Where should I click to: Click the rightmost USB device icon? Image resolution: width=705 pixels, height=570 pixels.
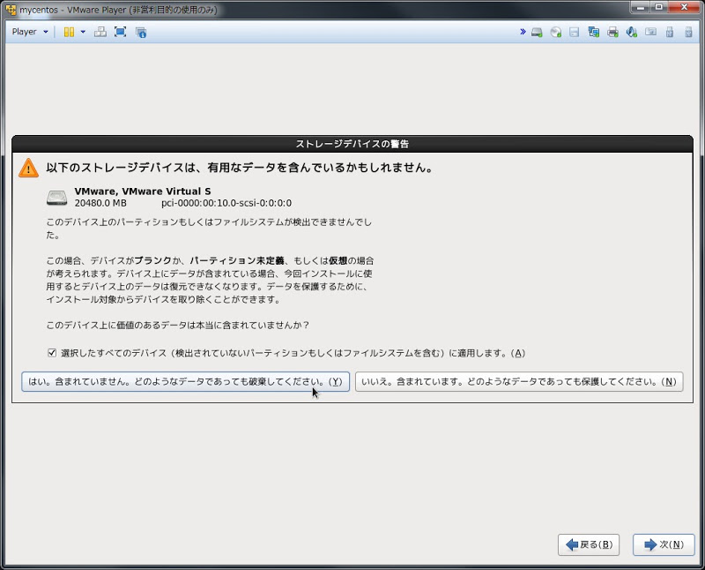[688, 32]
